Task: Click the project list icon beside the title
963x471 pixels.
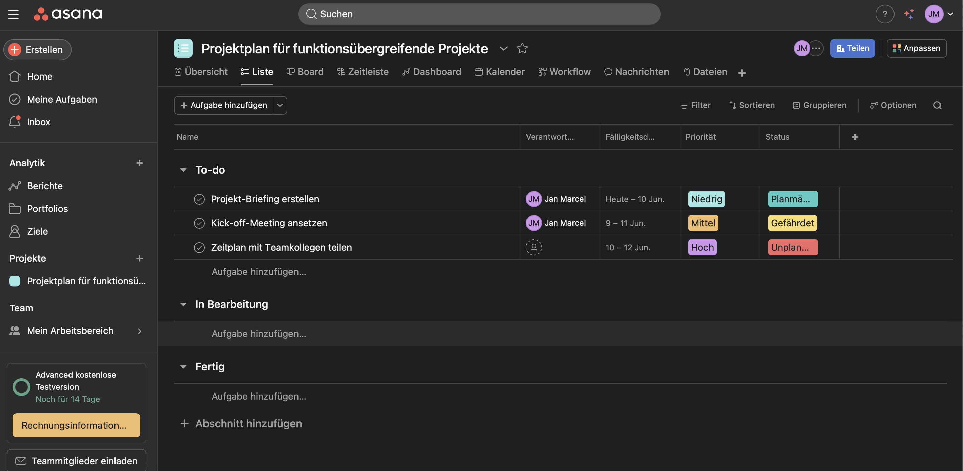Action: 183,48
